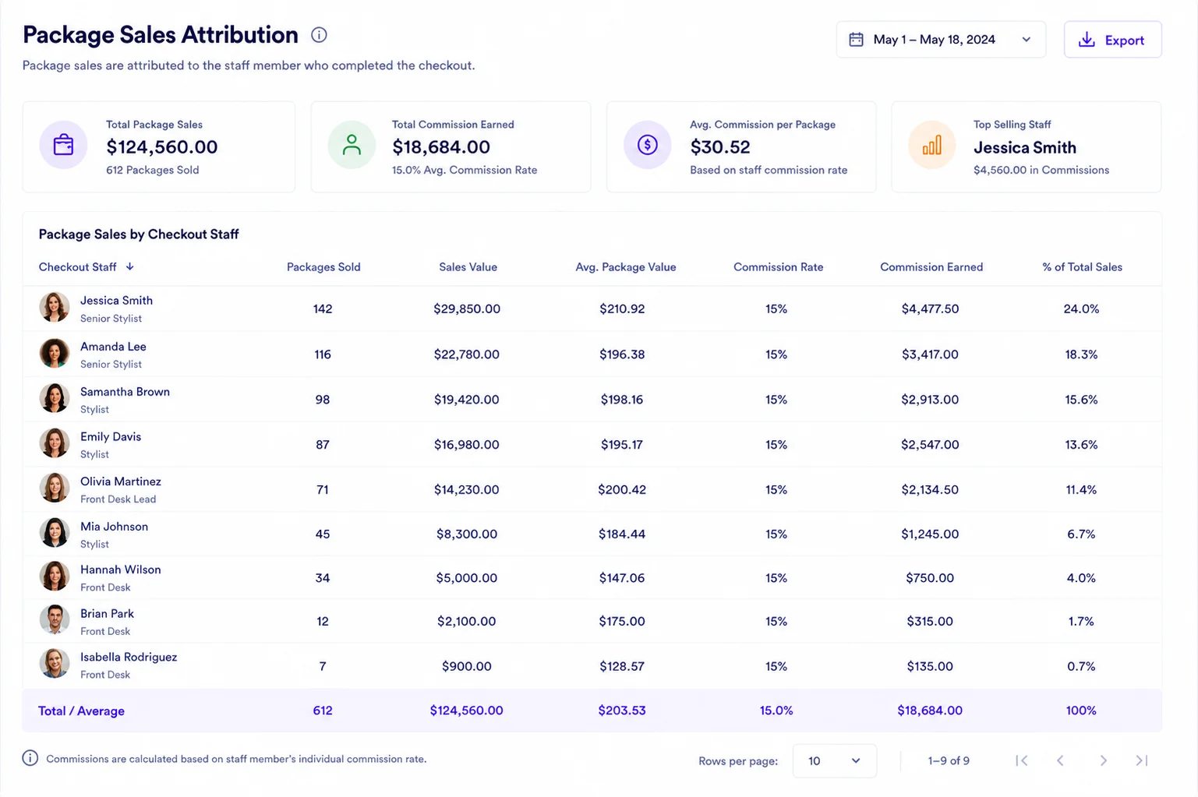Go to the last page of results
Image resolution: width=1198 pixels, height=797 pixels.
tap(1142, 761)
